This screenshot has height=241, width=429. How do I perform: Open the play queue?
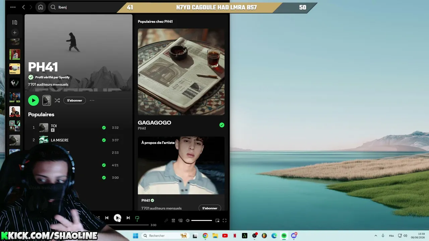[173, 221]
